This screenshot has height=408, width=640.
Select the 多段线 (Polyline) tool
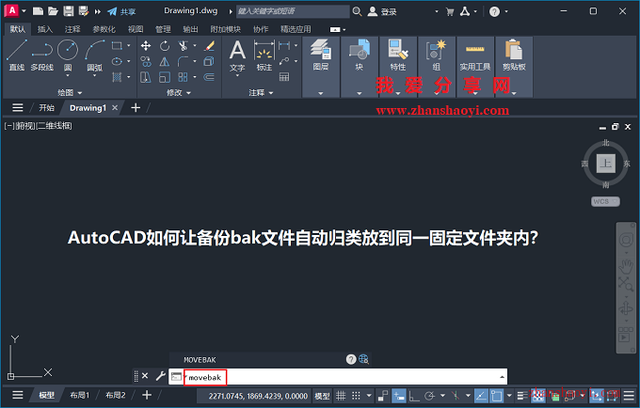[x=42, y=55]
